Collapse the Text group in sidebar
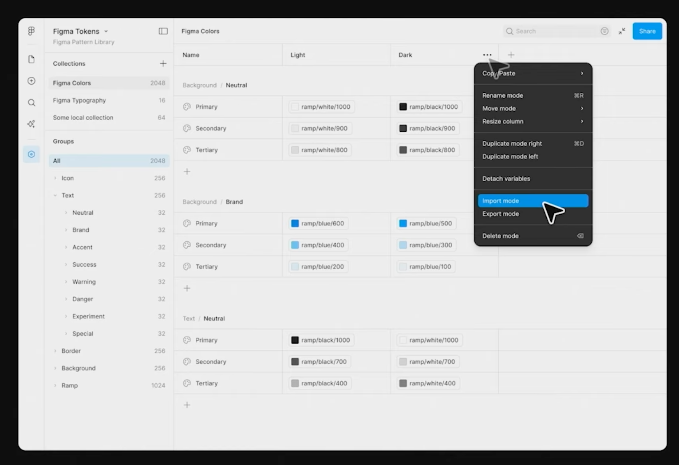The image size is (679, 465). coord(55,196)
